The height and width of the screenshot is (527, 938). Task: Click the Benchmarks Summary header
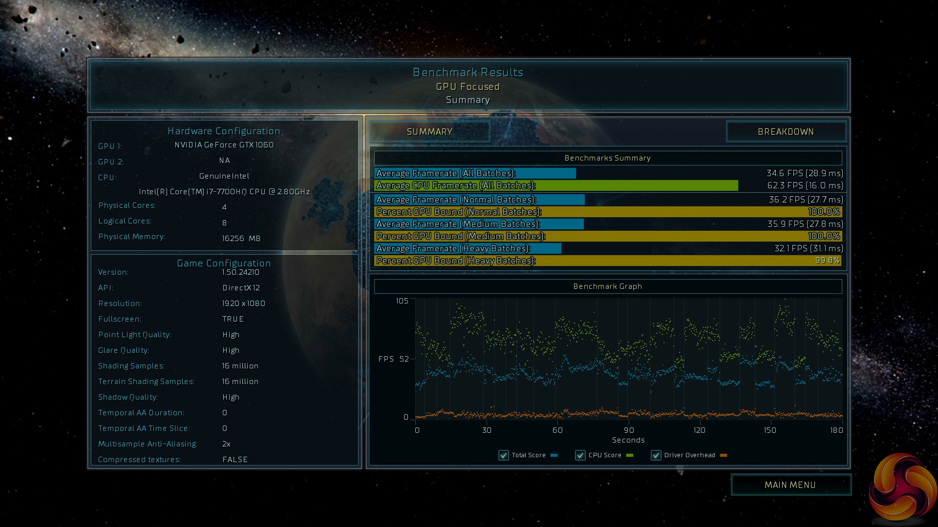tap(608, 158)
